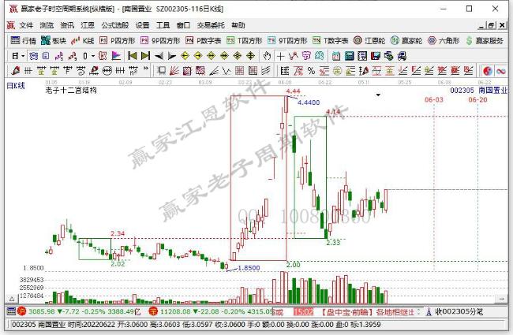This screenshot has width=513, height=335.
Task: Switch to the K线 chart view
Action: pyautogui.click(x=83, y=40)
